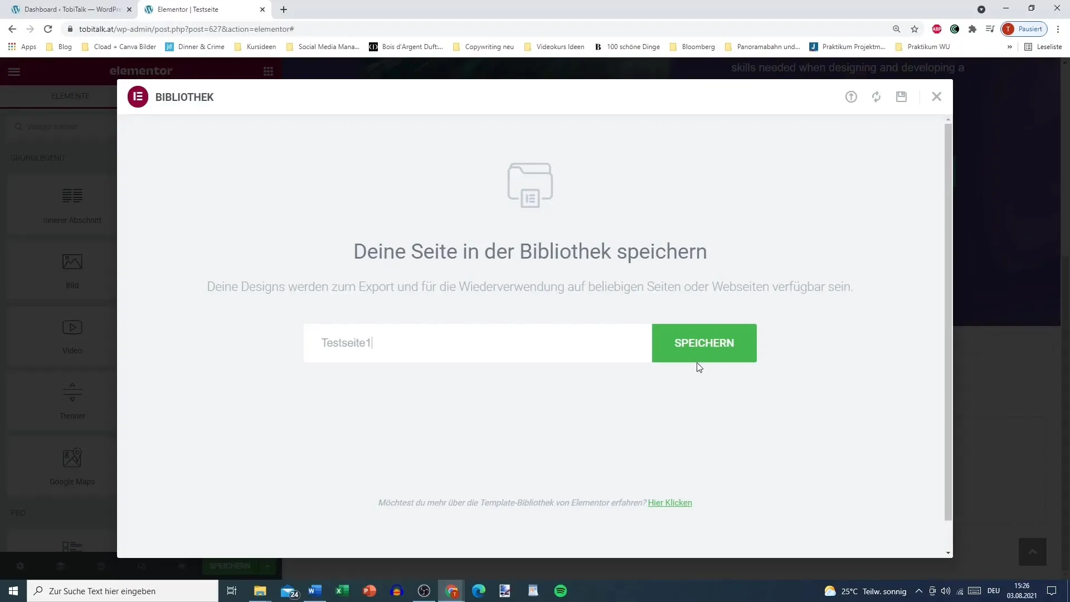Open the Windows Start menu
This screenshot has width=1070, height=602.
(x=13, y=591)
